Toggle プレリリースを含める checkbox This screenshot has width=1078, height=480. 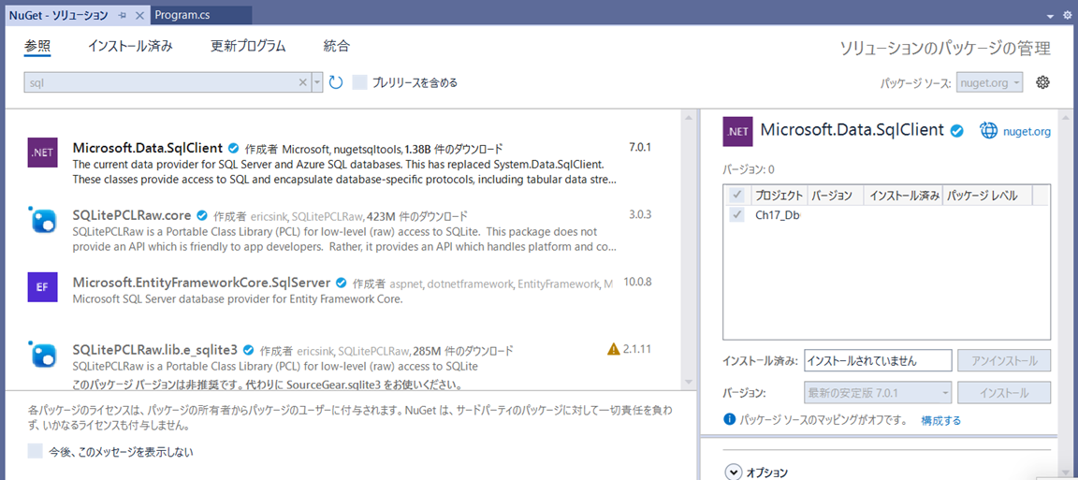(359, 82)
